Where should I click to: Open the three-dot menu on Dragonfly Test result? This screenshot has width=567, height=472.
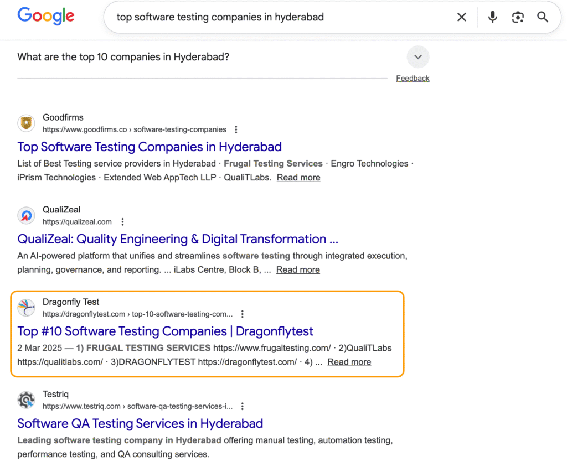click(243, 314)
